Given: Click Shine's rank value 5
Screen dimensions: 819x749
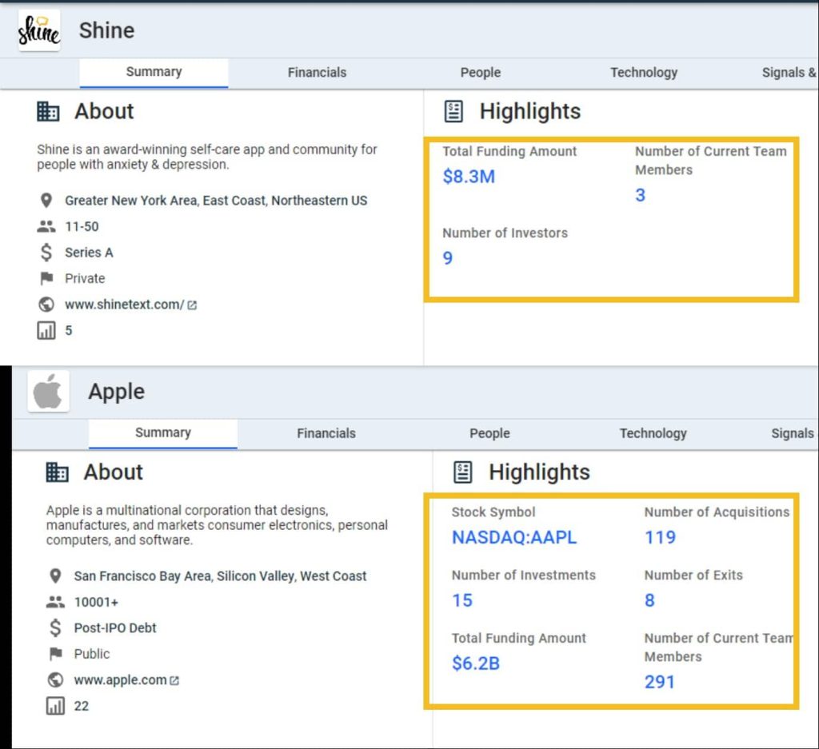Looking at the screenshot, I should tap(69, 330).
